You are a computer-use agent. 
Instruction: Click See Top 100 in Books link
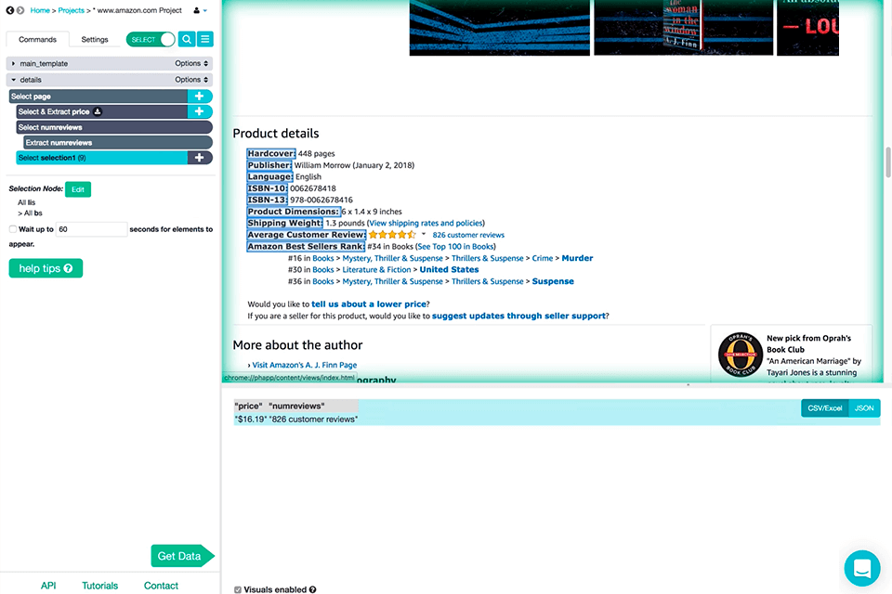pyautogui.click(x=455, y=246)
